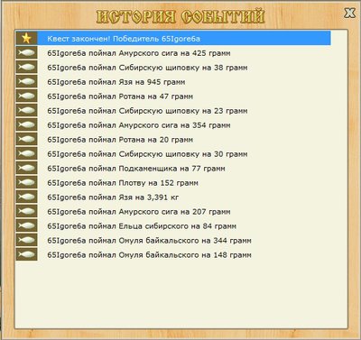This screenshot has width=361, height=340.
Task: Select the Квест закончен! Победитель 65Igore6a row
Action: click(173, 38)
